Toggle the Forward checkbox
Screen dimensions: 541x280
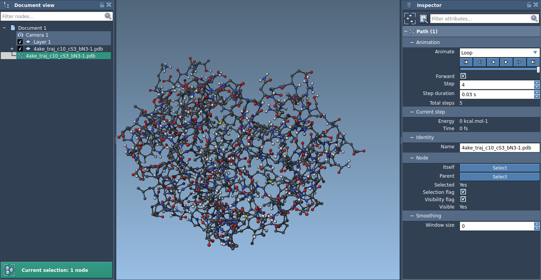(463, 76)
